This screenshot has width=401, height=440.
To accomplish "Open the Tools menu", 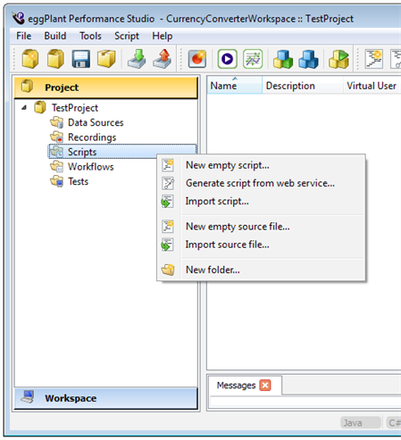I will [x=90, y=36].
